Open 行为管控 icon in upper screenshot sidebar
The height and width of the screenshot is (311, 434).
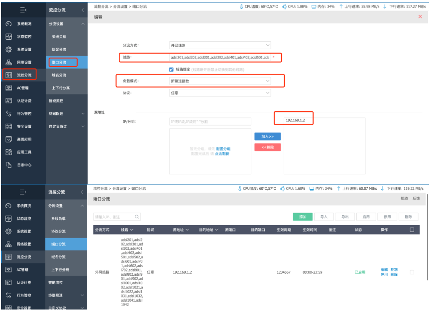tap(9, 113)
